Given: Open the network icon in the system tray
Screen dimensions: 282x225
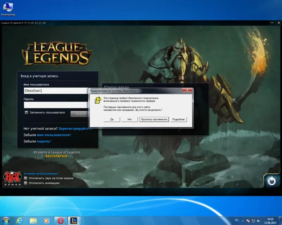Looking at the screenshot, I should (253, 221).
